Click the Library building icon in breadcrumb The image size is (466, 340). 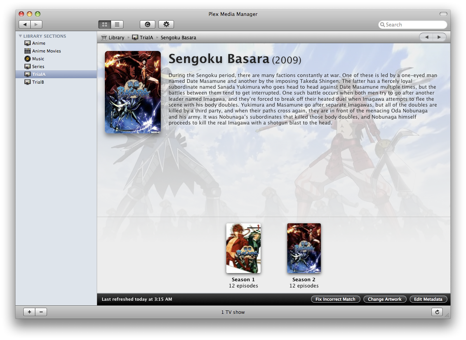tap(104, 37)
